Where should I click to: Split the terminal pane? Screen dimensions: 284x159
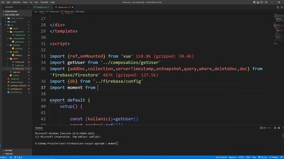pyautogui.click(x=275, y=128)
